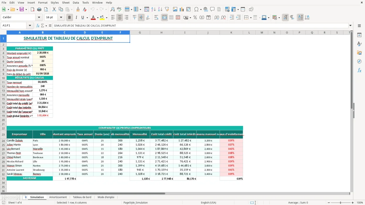Open the Borders dropdown arrow
The image size is (365, 205).
[x=251, y=18]
